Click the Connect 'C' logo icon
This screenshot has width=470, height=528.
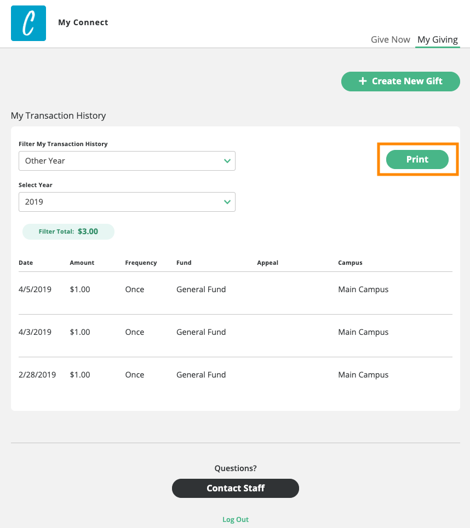[x=28, y=23]
